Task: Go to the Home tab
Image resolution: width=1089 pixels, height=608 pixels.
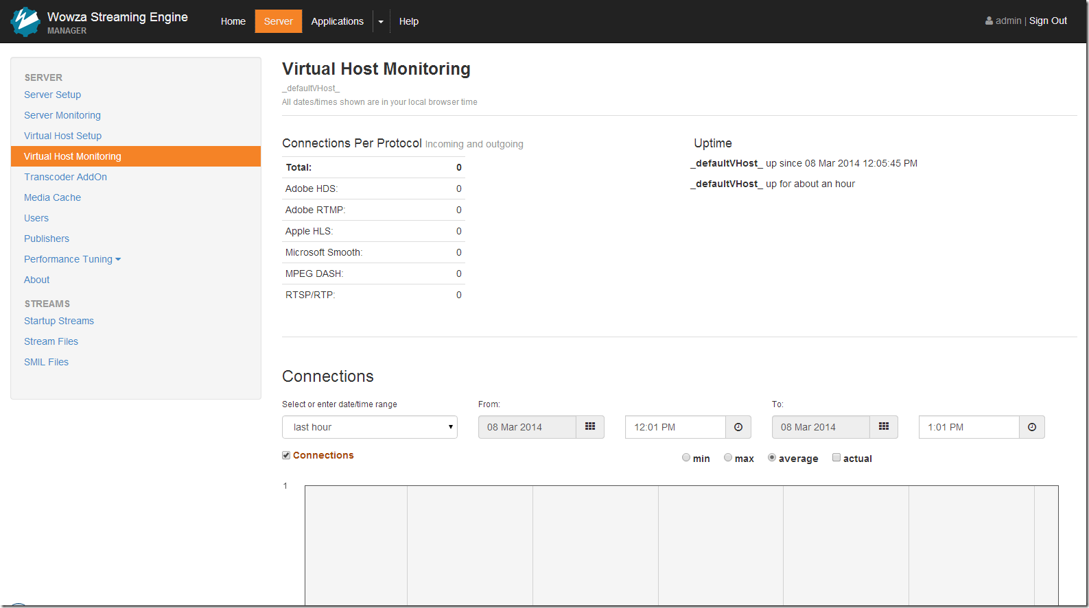Action: pyautogui.click(x=233, y=21)
